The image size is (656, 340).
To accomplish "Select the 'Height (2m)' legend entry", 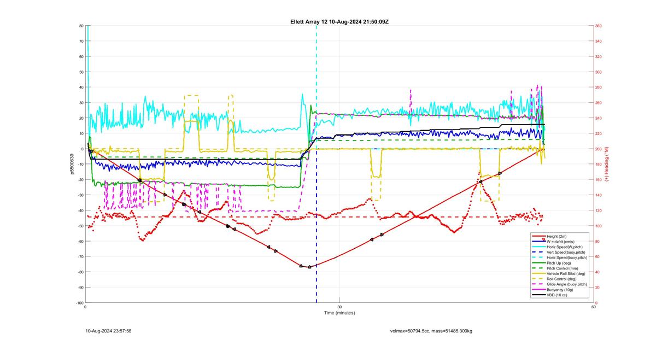I will coord(558,236).
